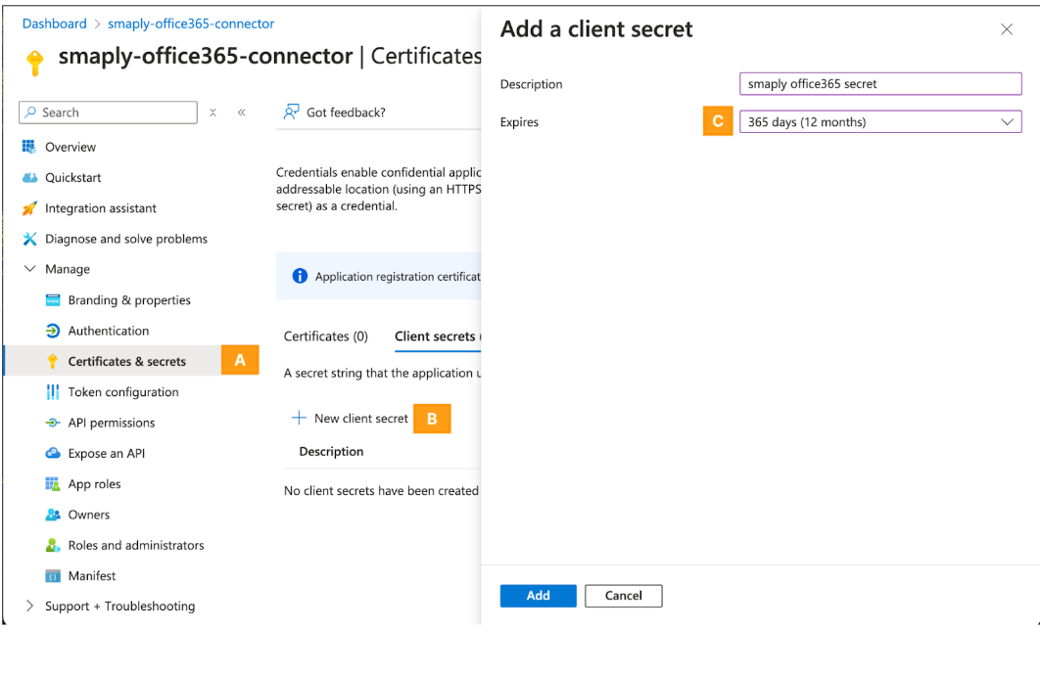Click the plus icon for New client secret
Image resolution: width=1040 pixels, height=675 pixels.
299,418
